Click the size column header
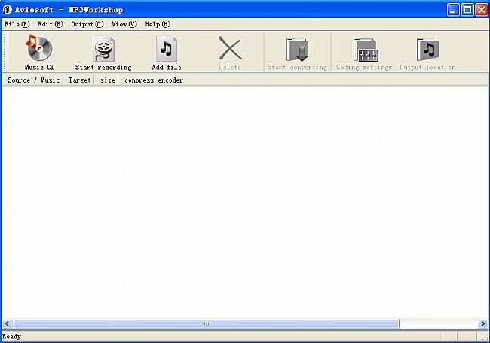490x343 pixels. [106, 80]
